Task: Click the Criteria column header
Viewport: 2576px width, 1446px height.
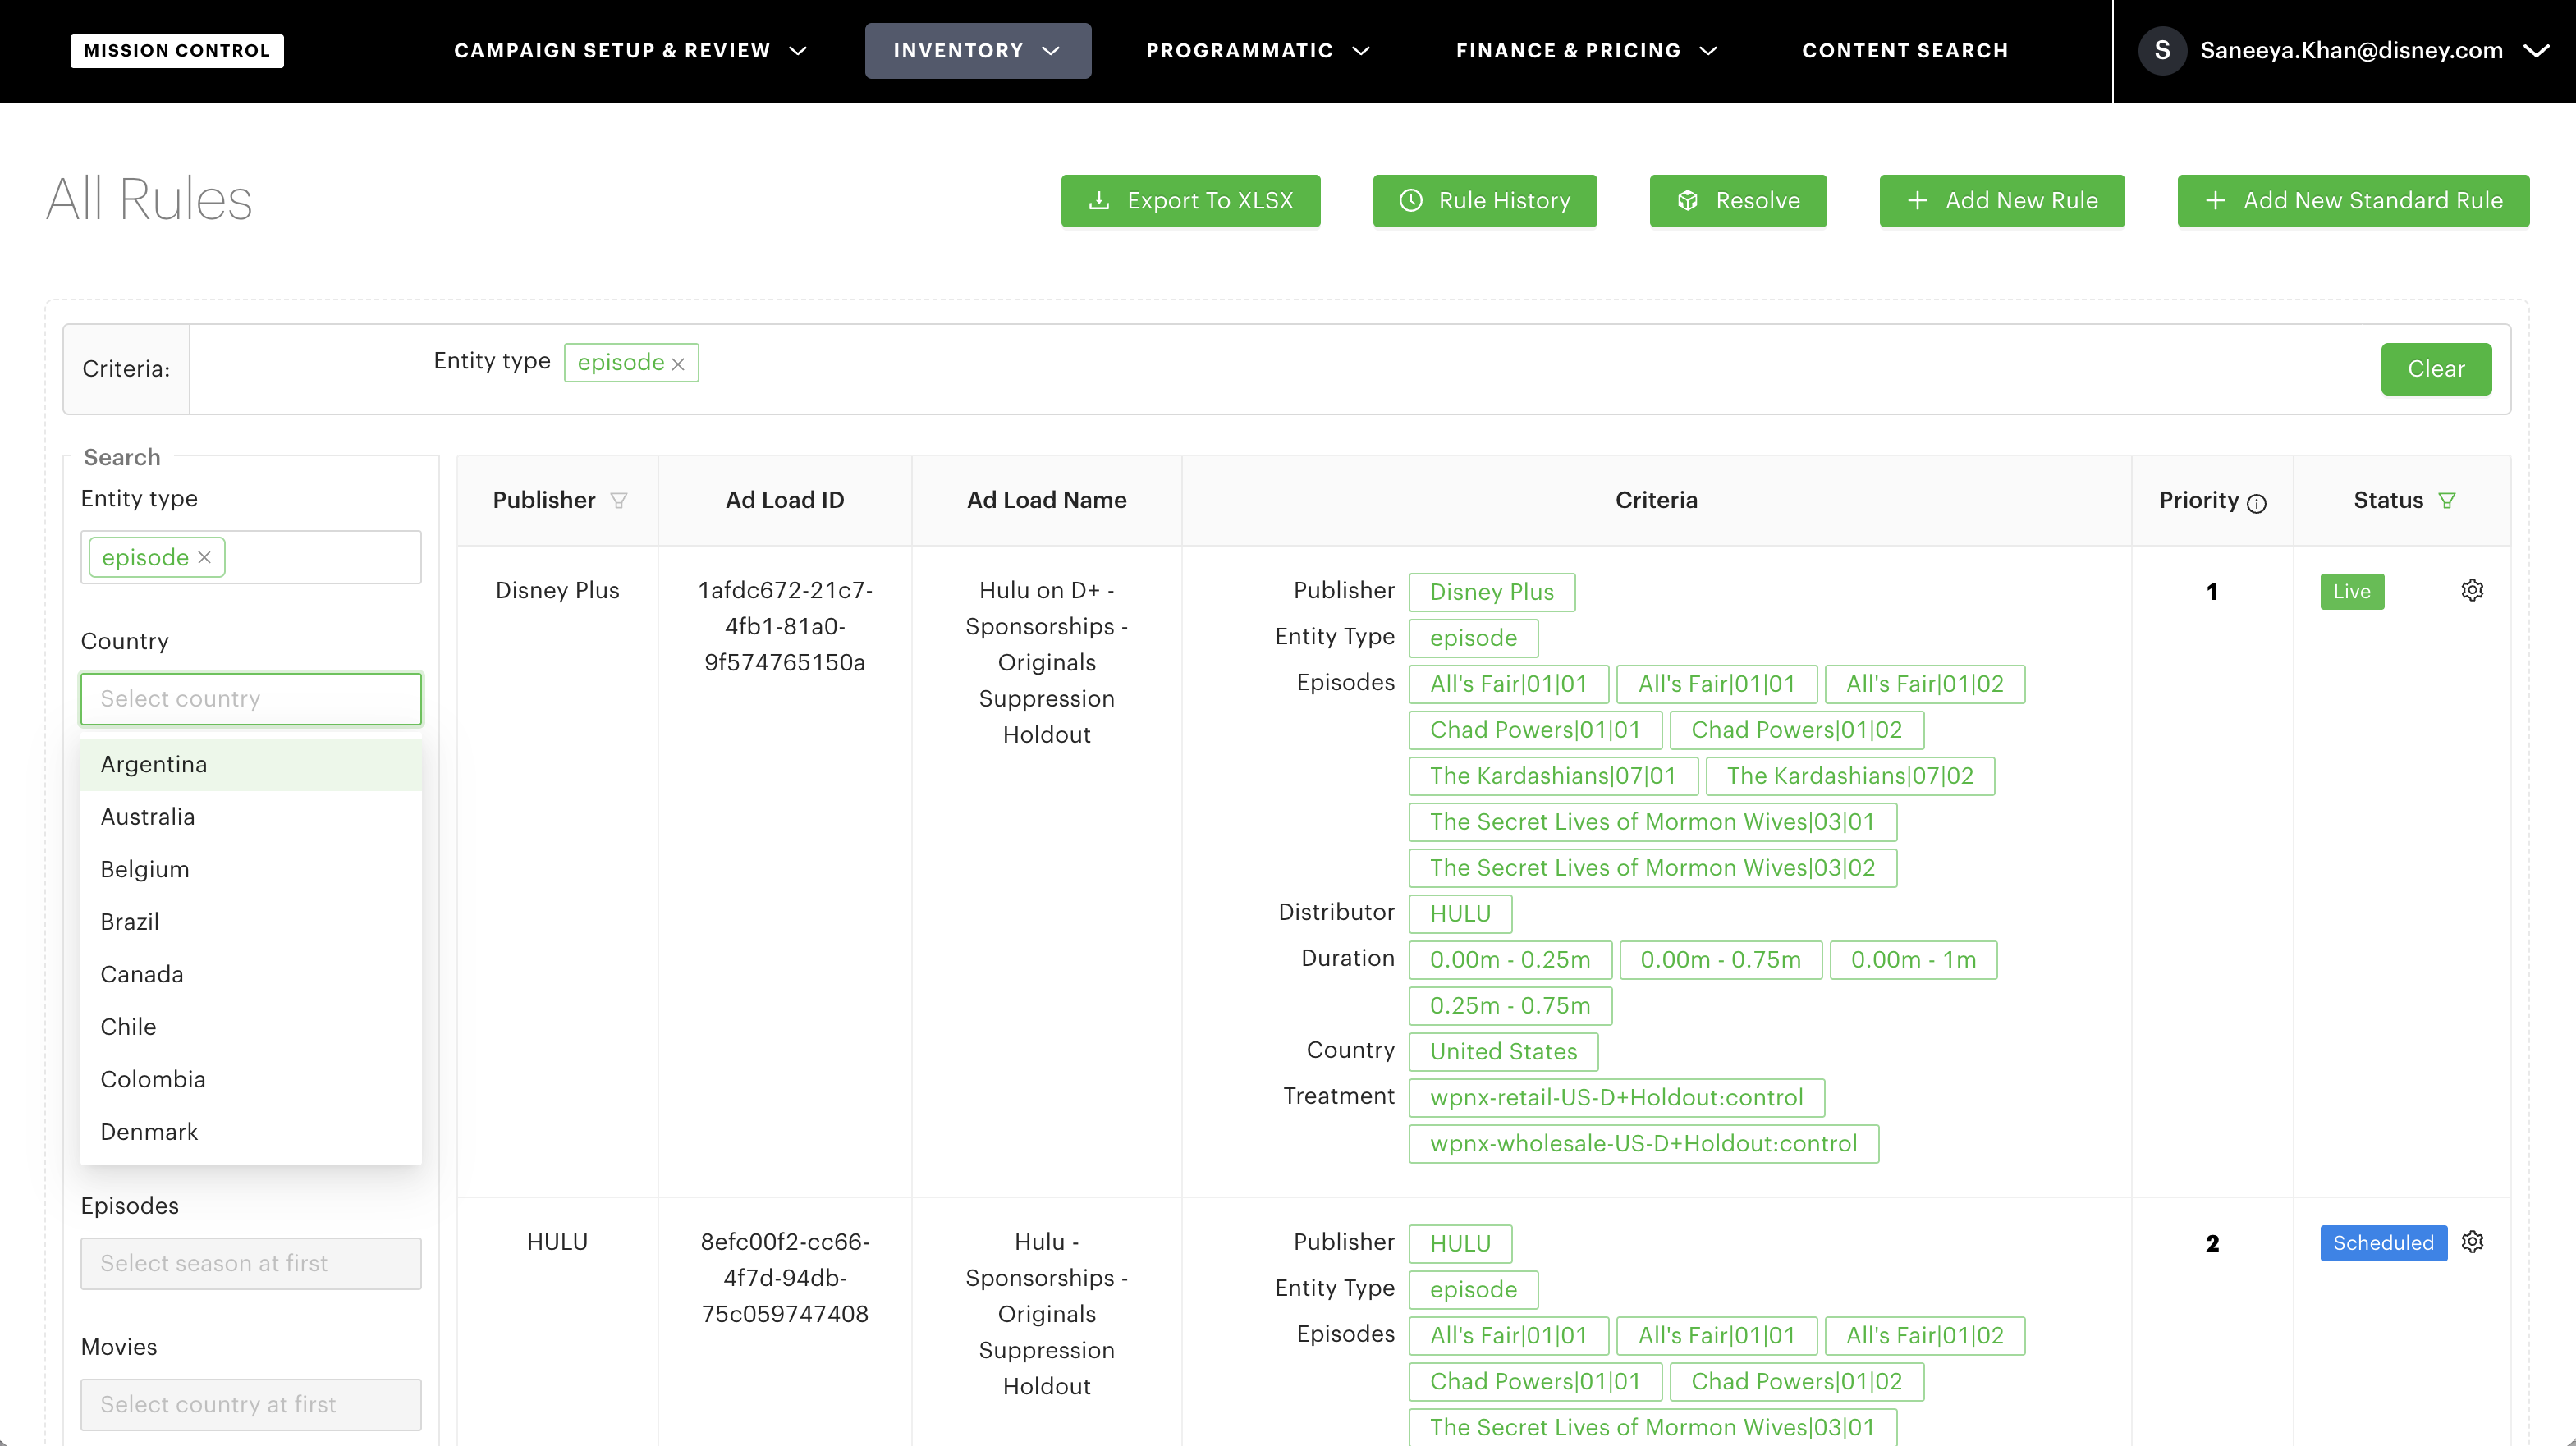Action: [x=1657, y=500]
